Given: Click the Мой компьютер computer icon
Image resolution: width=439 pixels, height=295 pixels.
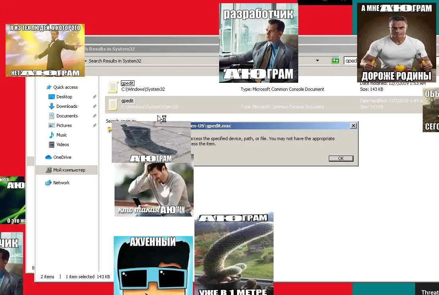Looking at the screenshot, I should pyautogui.click(x=49, y=170).
